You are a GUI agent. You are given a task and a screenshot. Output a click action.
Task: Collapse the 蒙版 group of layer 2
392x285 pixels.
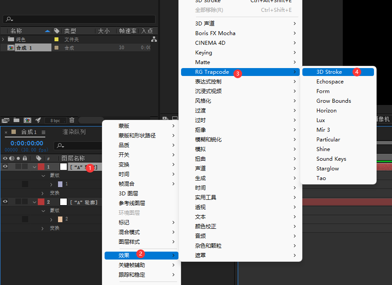(43, 211)
